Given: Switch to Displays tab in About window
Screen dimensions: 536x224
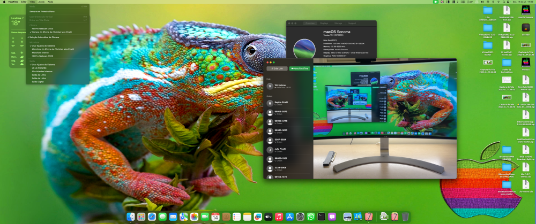Looking at the screenshot, I should (x=324, y=23).
